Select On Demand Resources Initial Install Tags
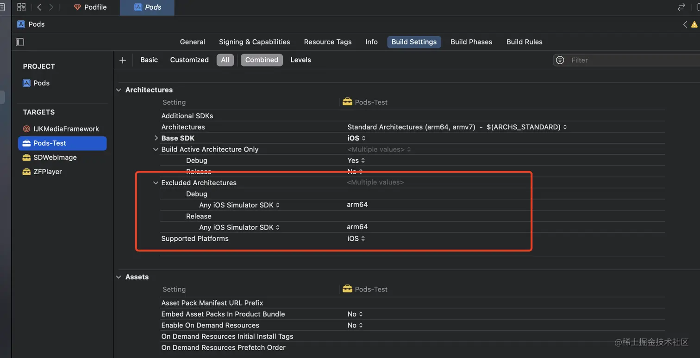700x358 pixels. coord(227,336)
